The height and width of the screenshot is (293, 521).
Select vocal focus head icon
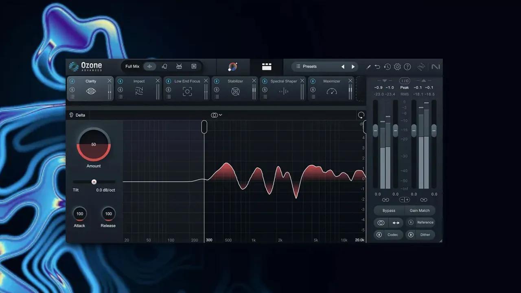pyautogui.click(x=164, y=66)
